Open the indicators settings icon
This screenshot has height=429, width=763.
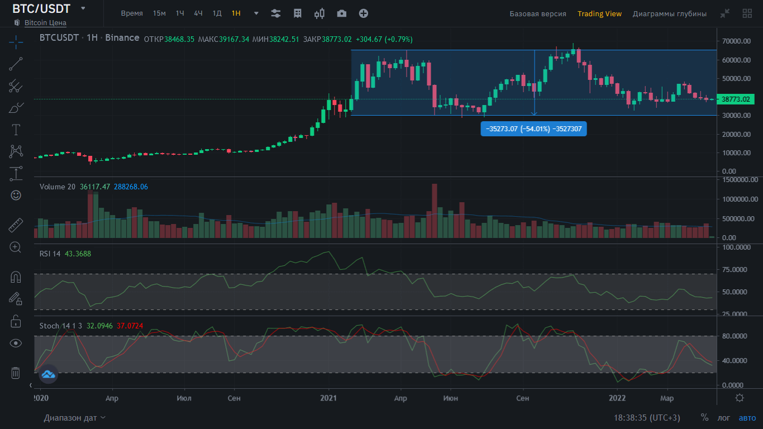pyautogui.click(x=275, y=13)
